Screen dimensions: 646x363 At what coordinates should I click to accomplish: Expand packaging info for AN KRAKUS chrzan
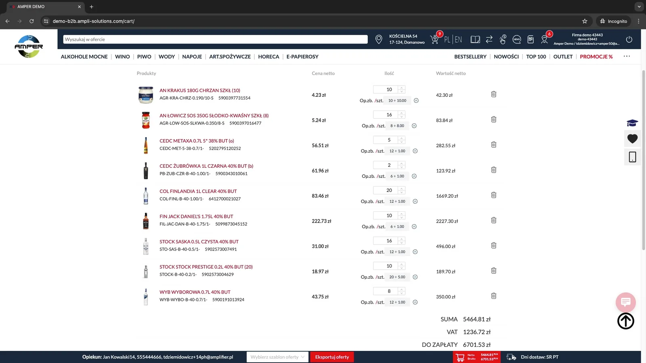click(416, 100)
